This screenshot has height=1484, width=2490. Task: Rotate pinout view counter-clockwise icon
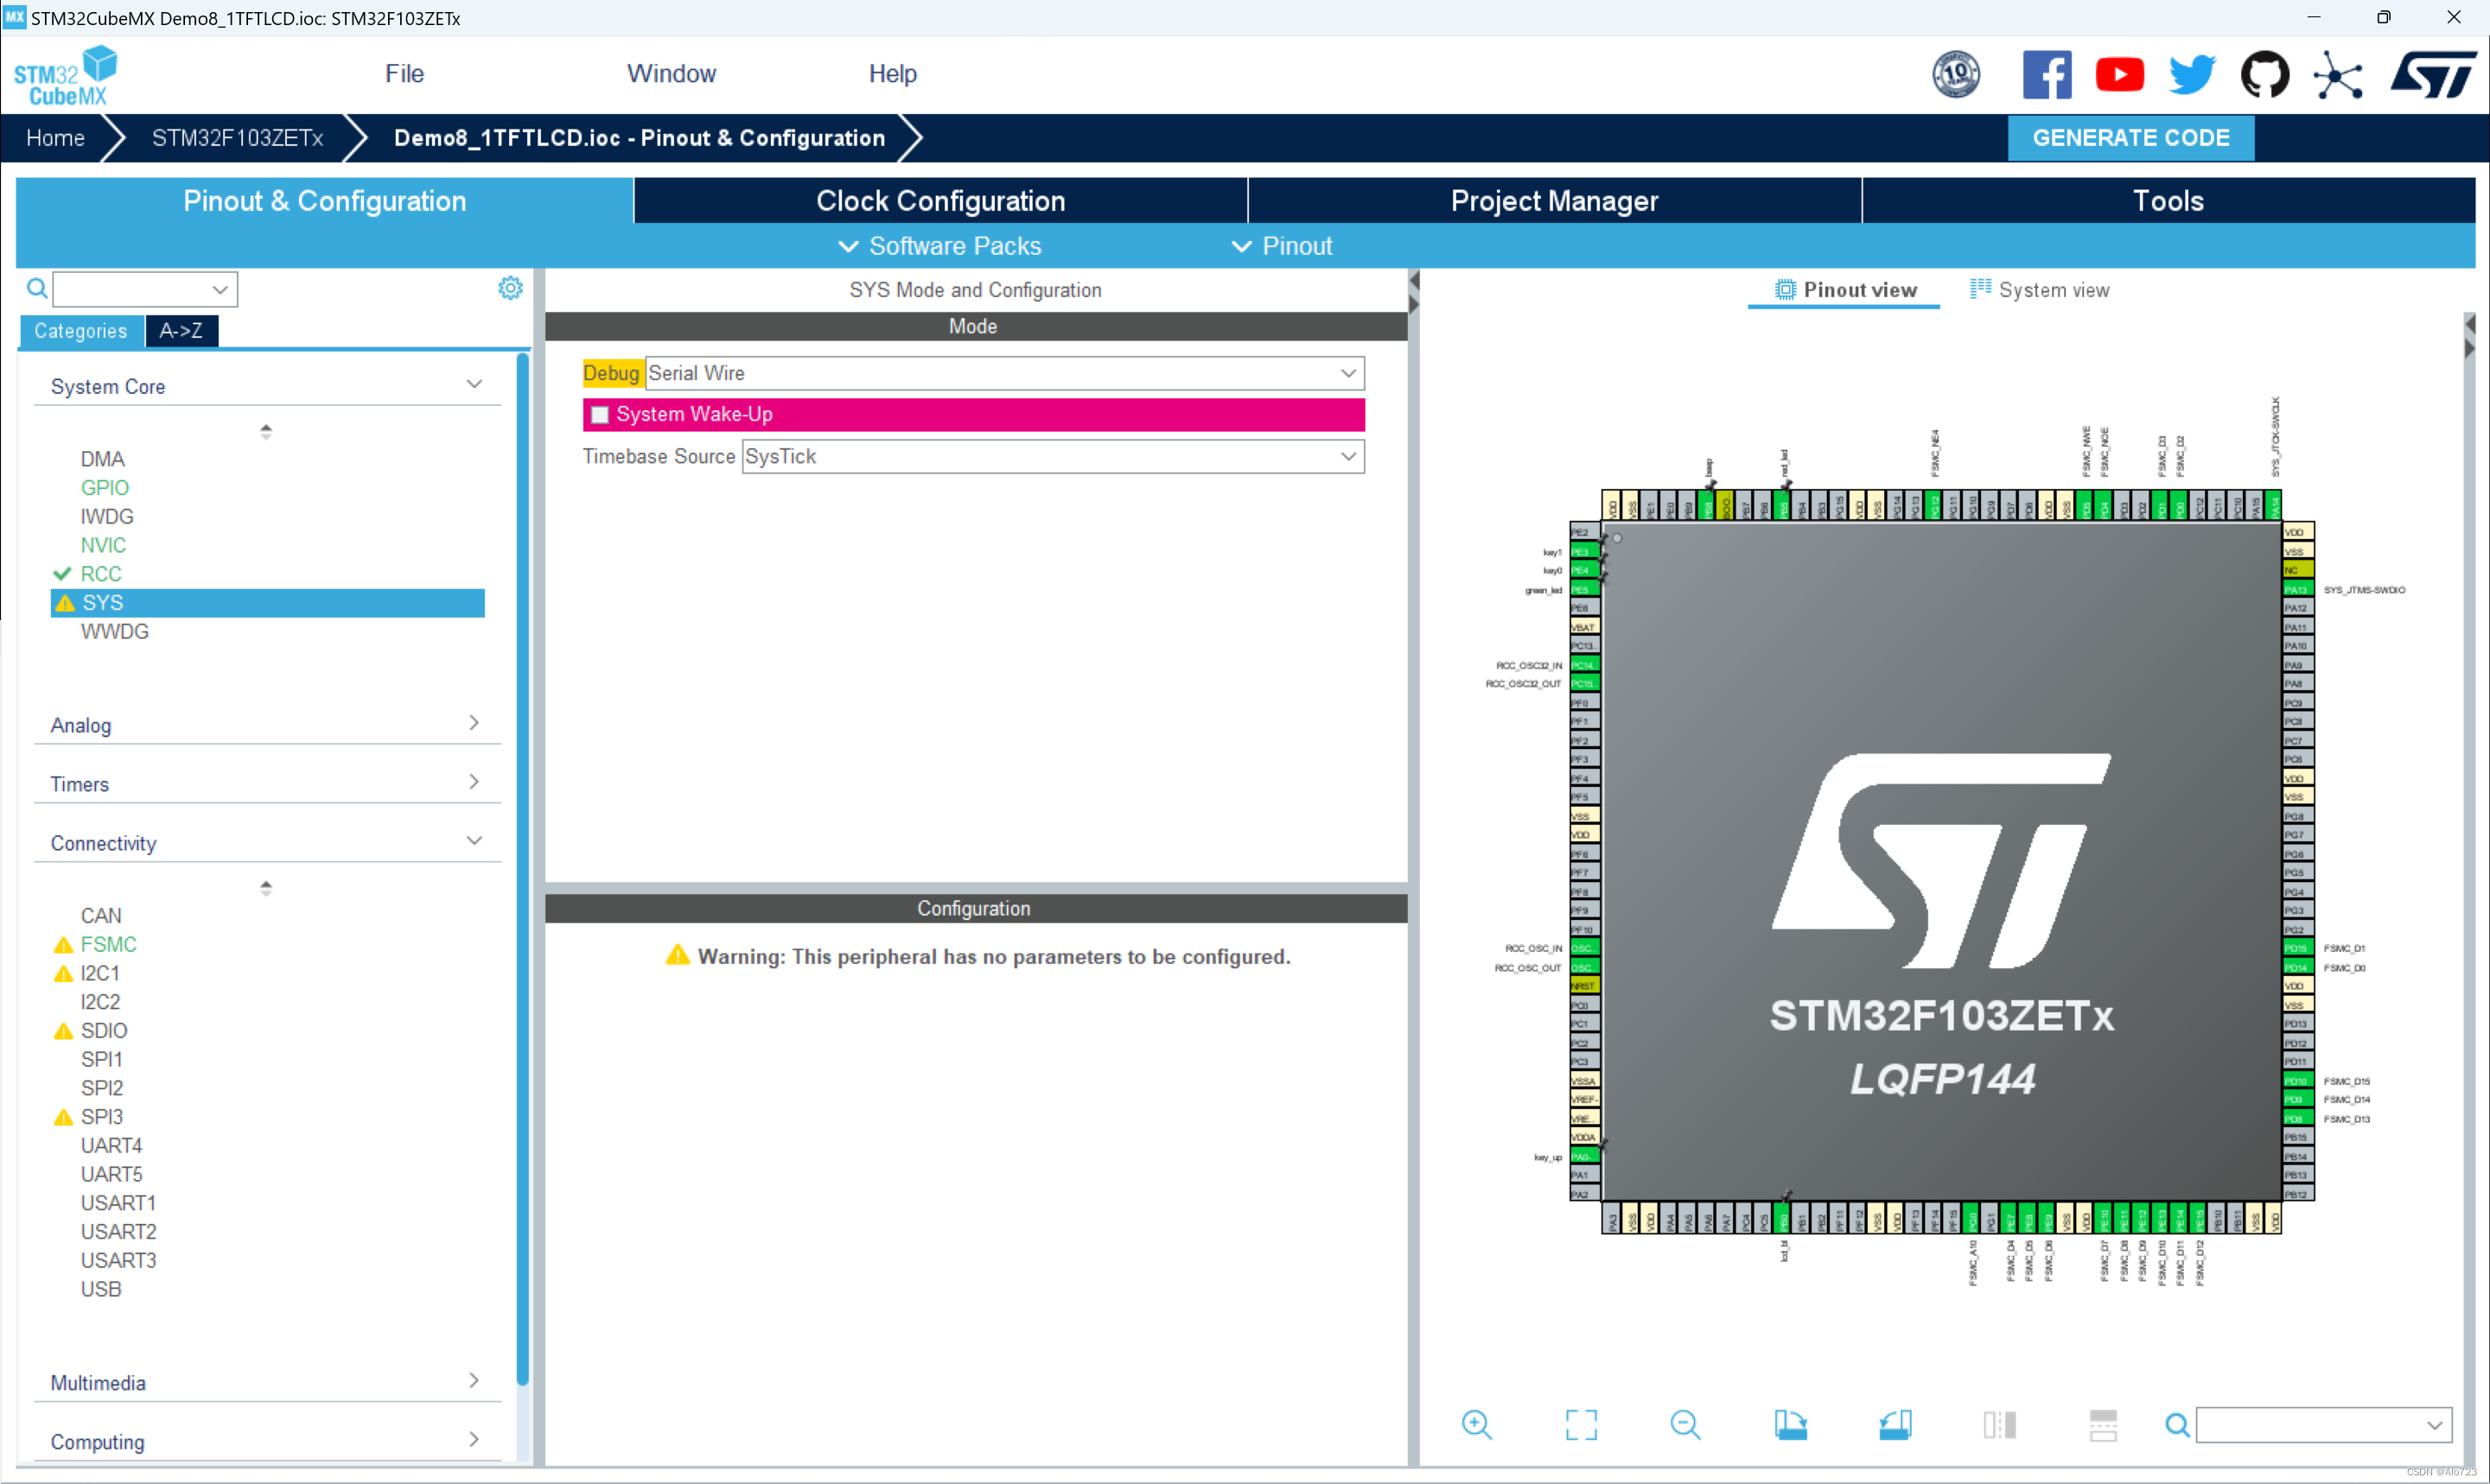(1895, 1424)
